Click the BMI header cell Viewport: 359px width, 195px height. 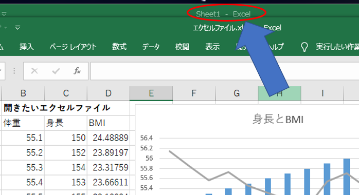[x=109, y=123]
